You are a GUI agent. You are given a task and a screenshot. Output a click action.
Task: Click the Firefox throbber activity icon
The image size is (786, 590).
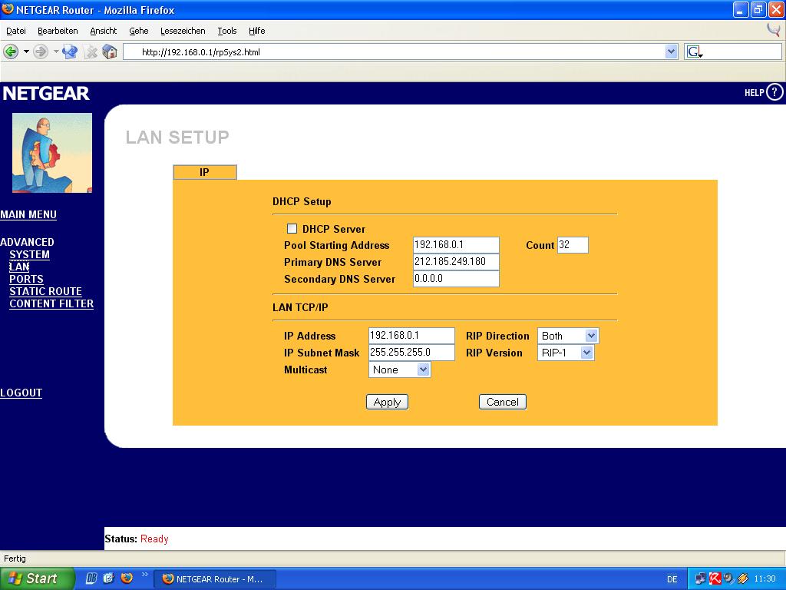tap(774, 30)
